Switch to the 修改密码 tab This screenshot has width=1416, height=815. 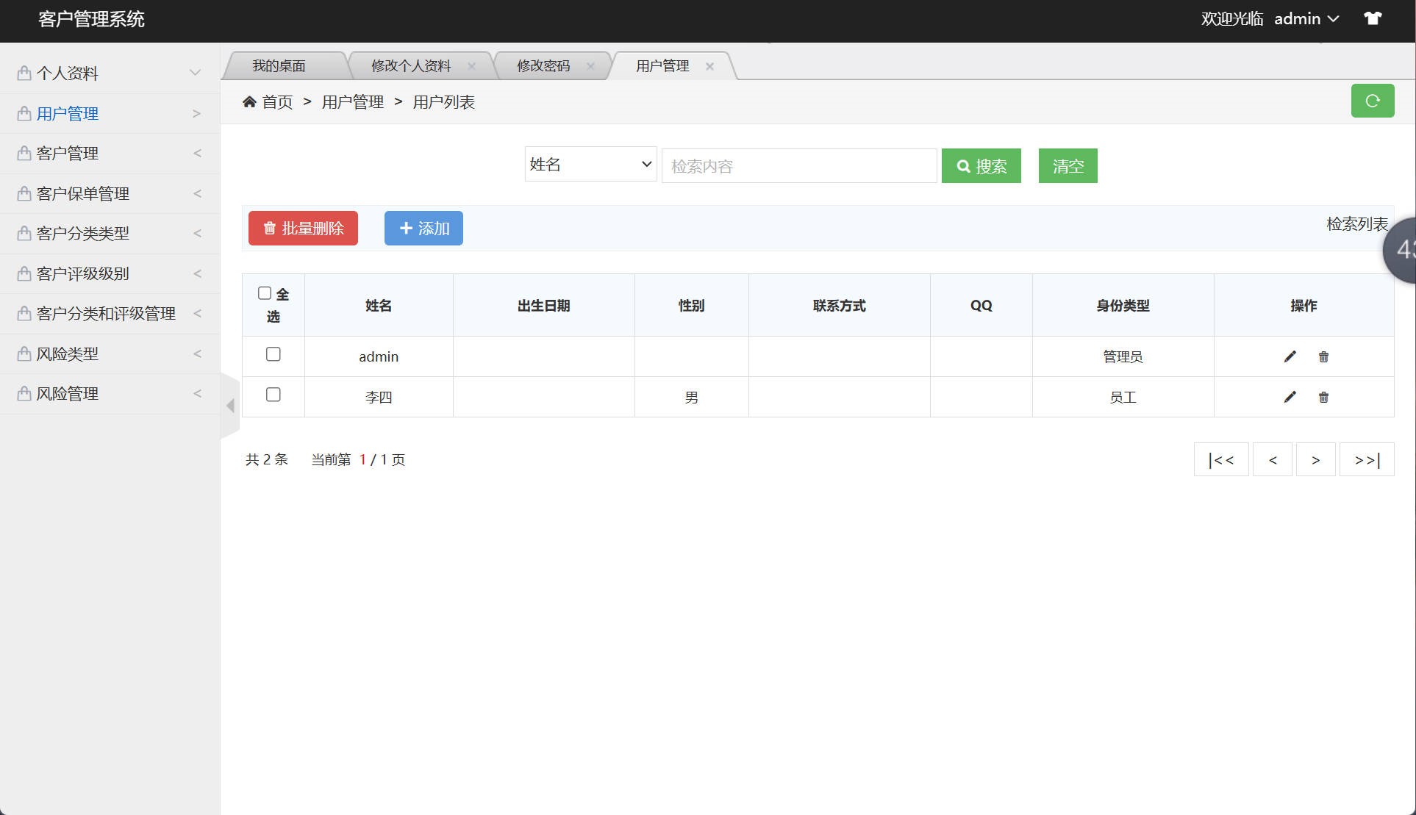point(544,65)
